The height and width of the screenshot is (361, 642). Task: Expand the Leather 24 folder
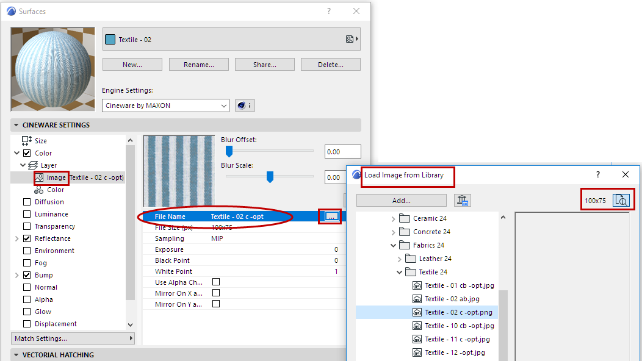pyautogui.click(x=399, y=259)
